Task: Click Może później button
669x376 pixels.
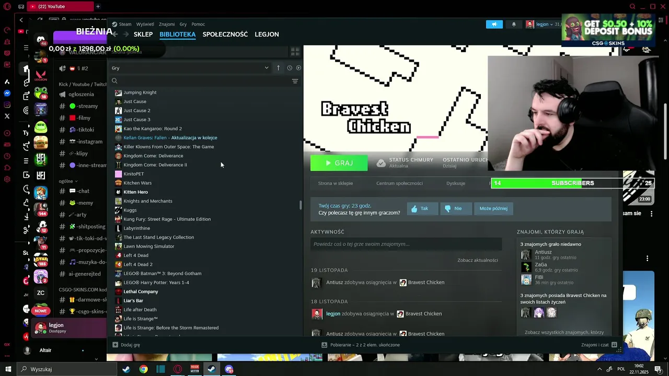Action: pyautogui.click(x=493, y=208)
